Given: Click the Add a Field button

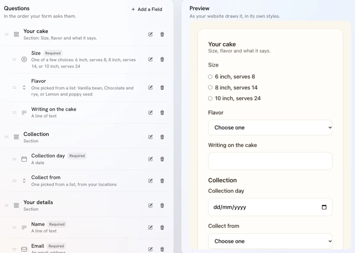Looking at the screenshot, I should [147, 9].
